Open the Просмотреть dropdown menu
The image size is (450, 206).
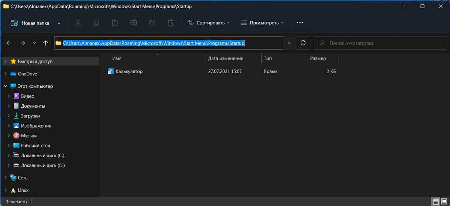(262, 23)
